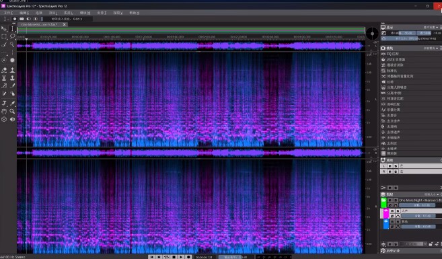Switch to the One More Night flac tab
The height and width of the screenshot is (259, 442).
(40, 24)
